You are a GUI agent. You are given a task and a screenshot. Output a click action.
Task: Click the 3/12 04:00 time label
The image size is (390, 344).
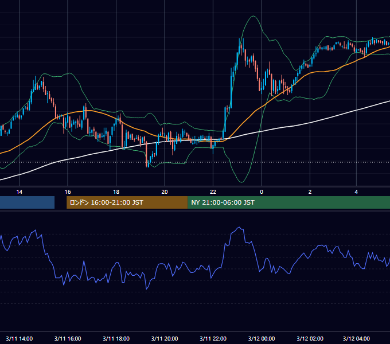point(356,338)
